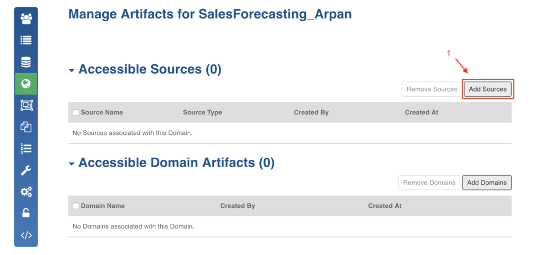The width and height of the screenshot is (543, 255).
Task: Open the code brackets icon in sidebar
Action: 26,235
